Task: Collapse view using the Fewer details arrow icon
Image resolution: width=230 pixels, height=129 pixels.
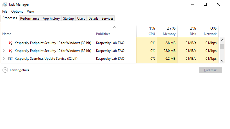Action: [x=5, y=70]
